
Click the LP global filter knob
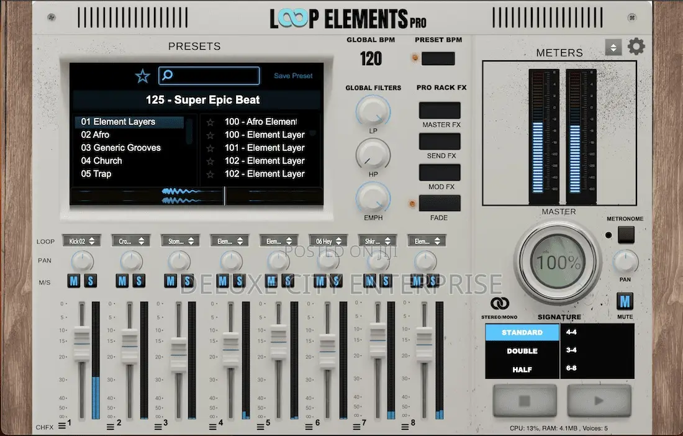[373, 111]
